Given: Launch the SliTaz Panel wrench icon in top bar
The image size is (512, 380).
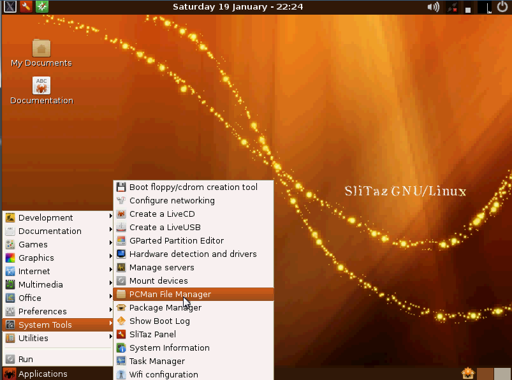Looking at the screenshot, I should click(x=26, y=6).
